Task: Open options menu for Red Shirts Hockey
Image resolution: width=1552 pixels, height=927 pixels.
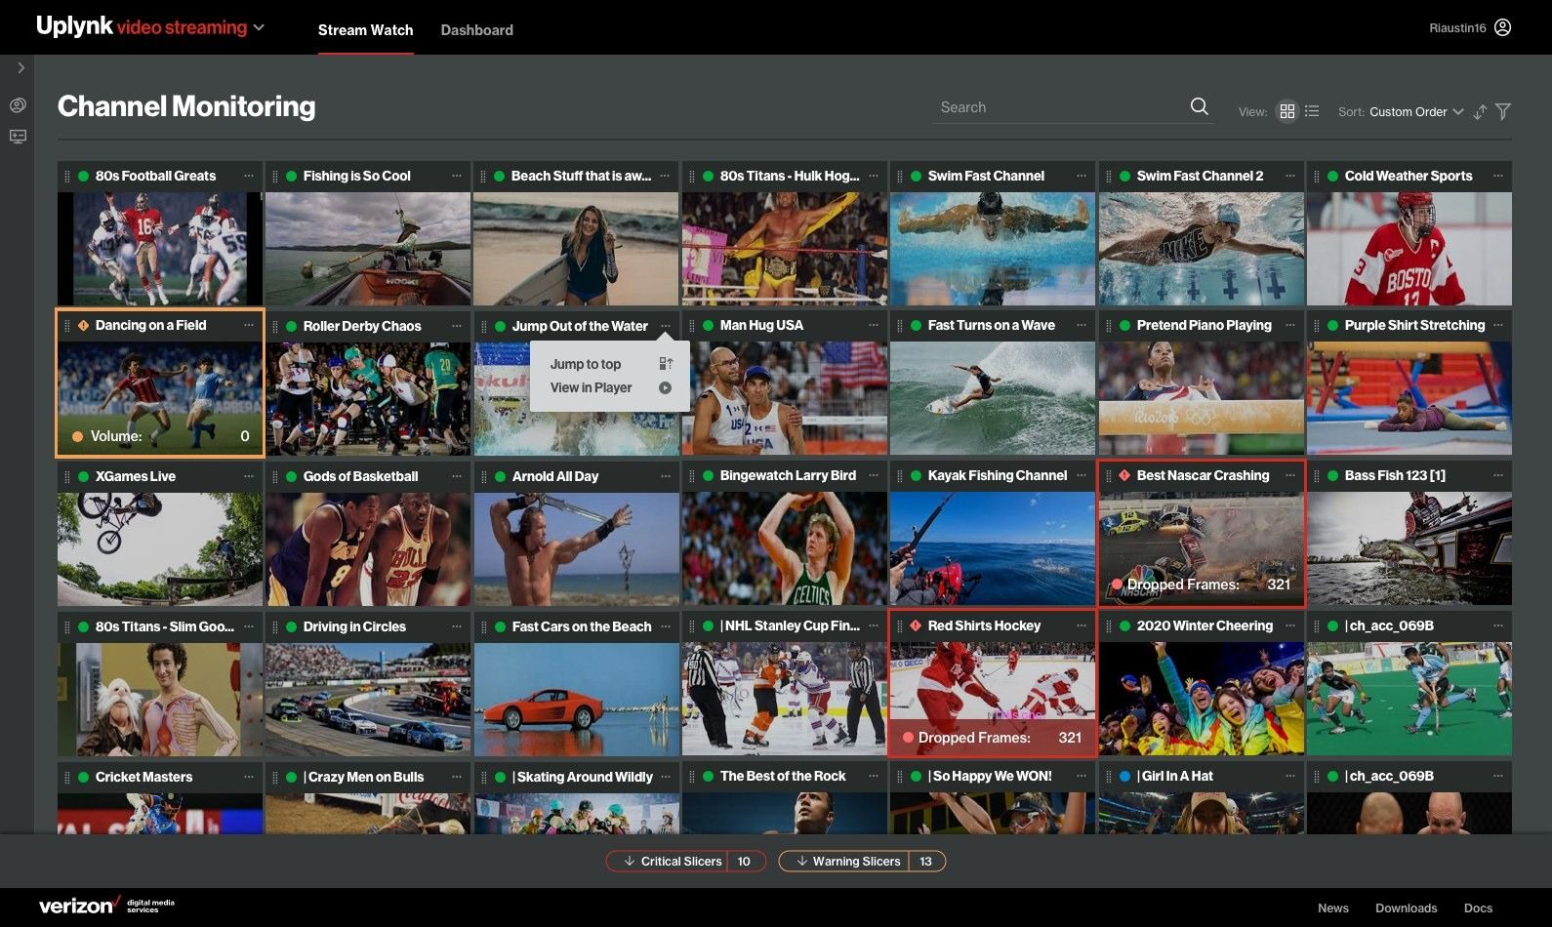Action: point(1082,625)
